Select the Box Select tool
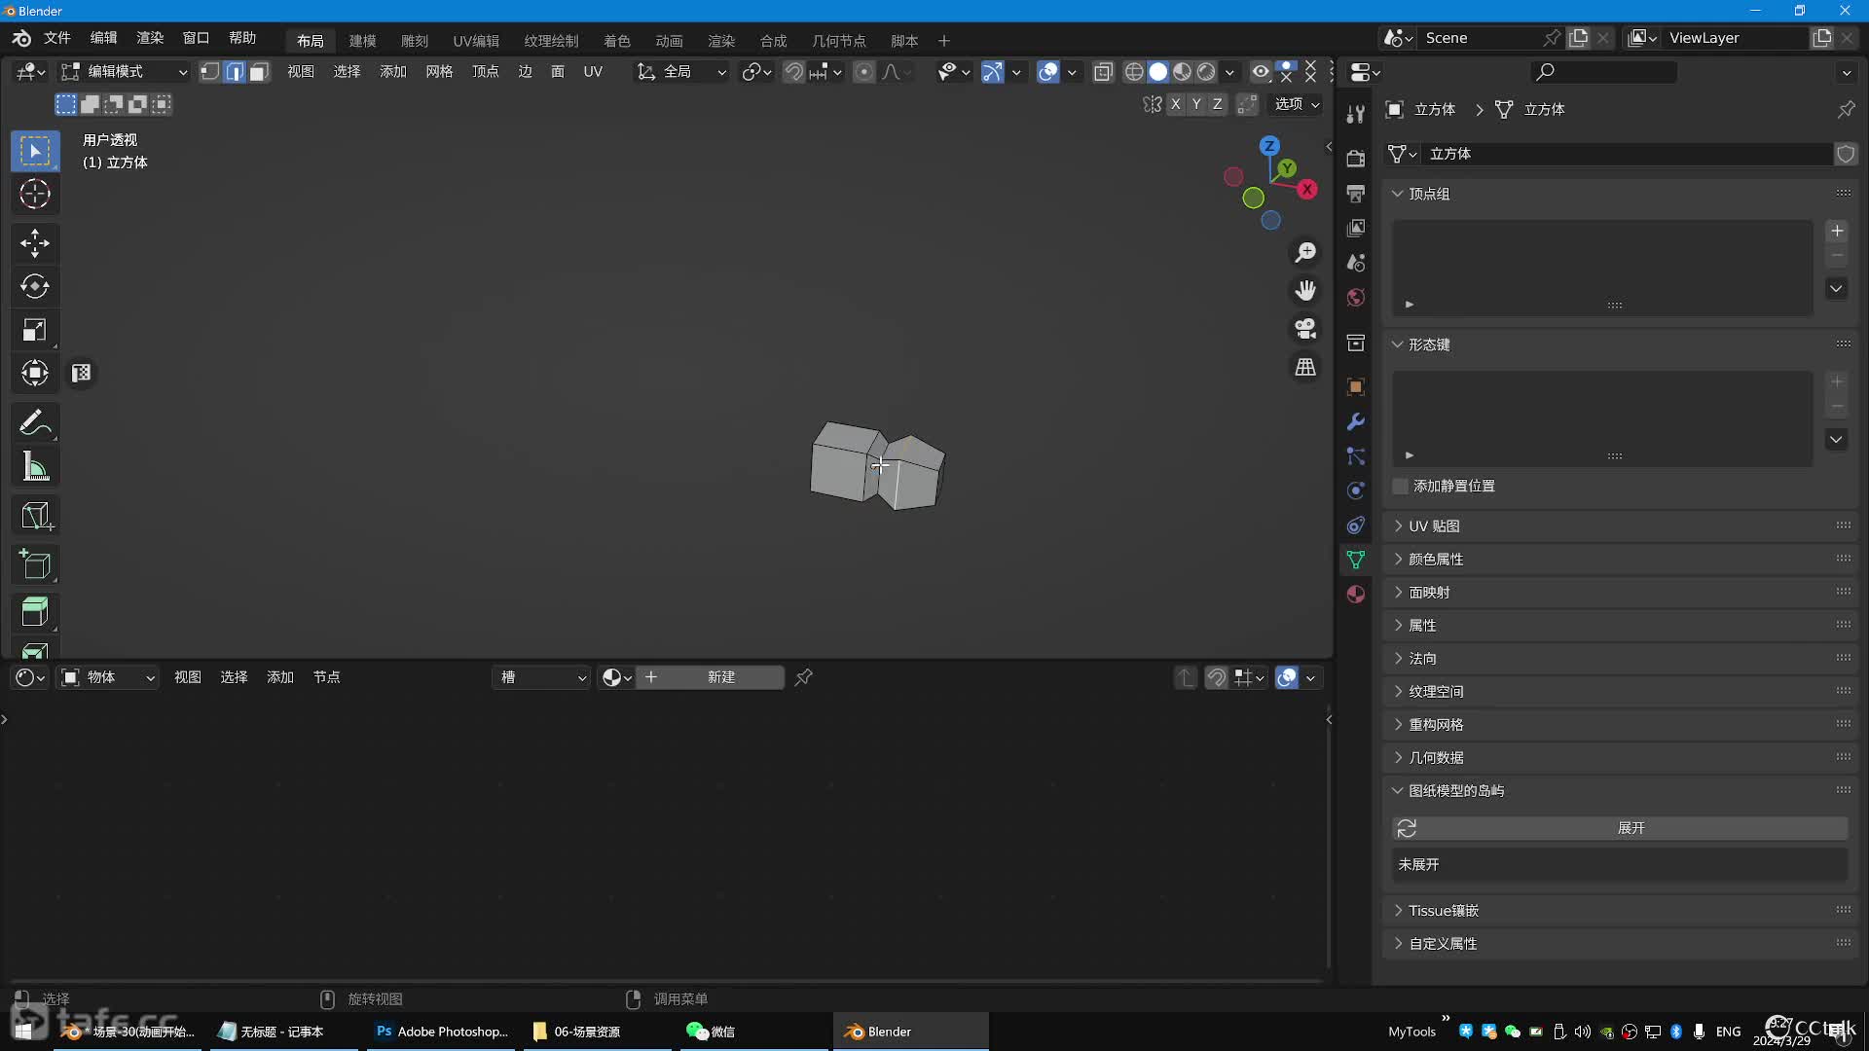Viewport: 1869px width, 1051px height. point(35,151)
